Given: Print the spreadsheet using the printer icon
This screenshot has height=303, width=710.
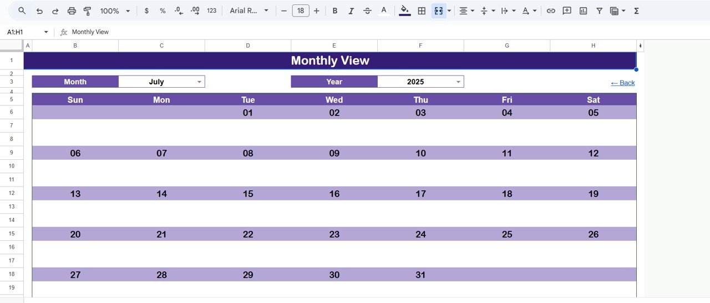Looking at the screenshot, I should [72, 11].
